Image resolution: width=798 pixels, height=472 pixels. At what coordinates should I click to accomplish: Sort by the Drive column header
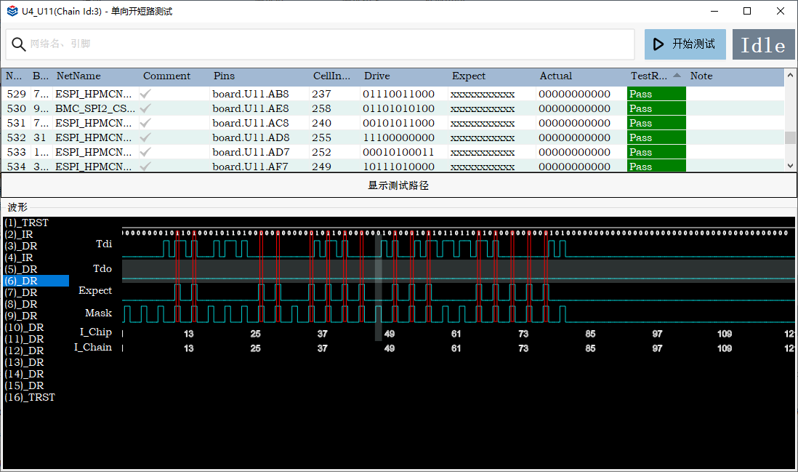point(377,76)
